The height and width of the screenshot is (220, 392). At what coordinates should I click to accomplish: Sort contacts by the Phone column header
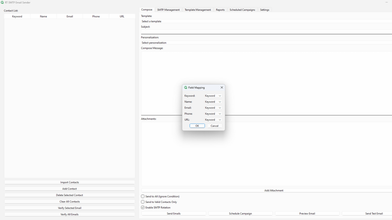click(x=96, y=16)
